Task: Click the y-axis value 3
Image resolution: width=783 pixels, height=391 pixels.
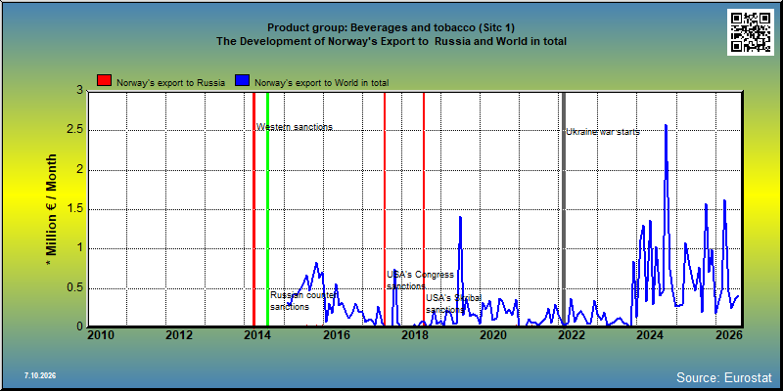Action: pyautogui.click(x=80, y=91)
